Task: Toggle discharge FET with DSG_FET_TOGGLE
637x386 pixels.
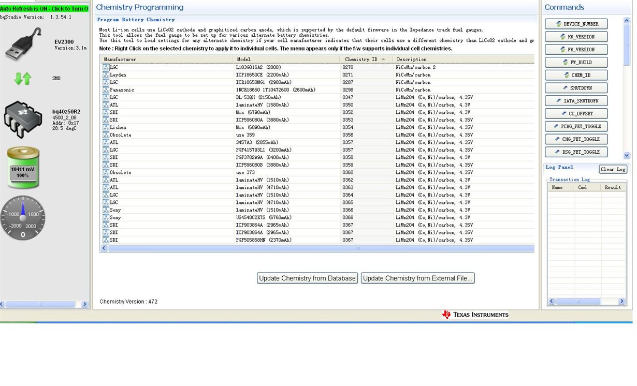Action: coord(576,152)
